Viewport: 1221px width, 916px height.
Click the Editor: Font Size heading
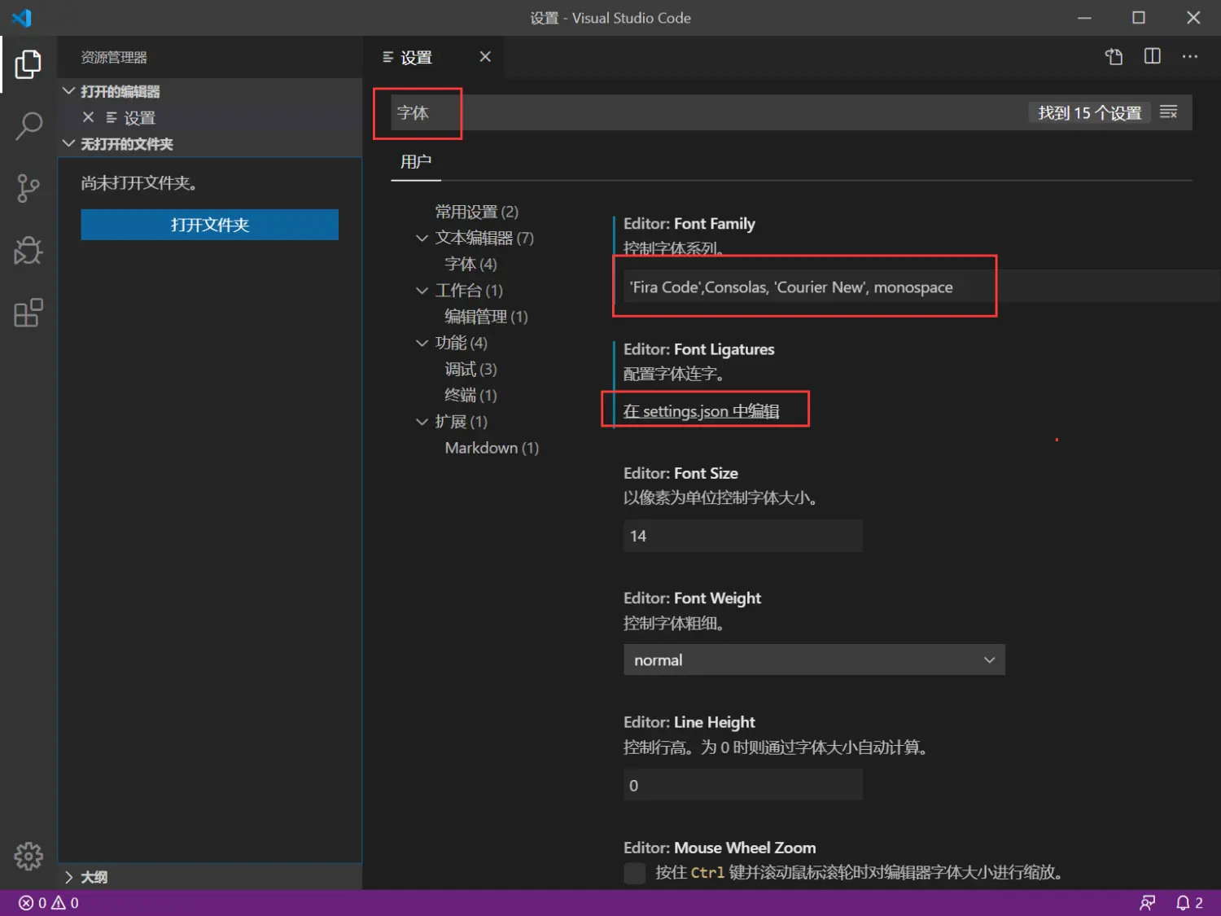[681, 473]
